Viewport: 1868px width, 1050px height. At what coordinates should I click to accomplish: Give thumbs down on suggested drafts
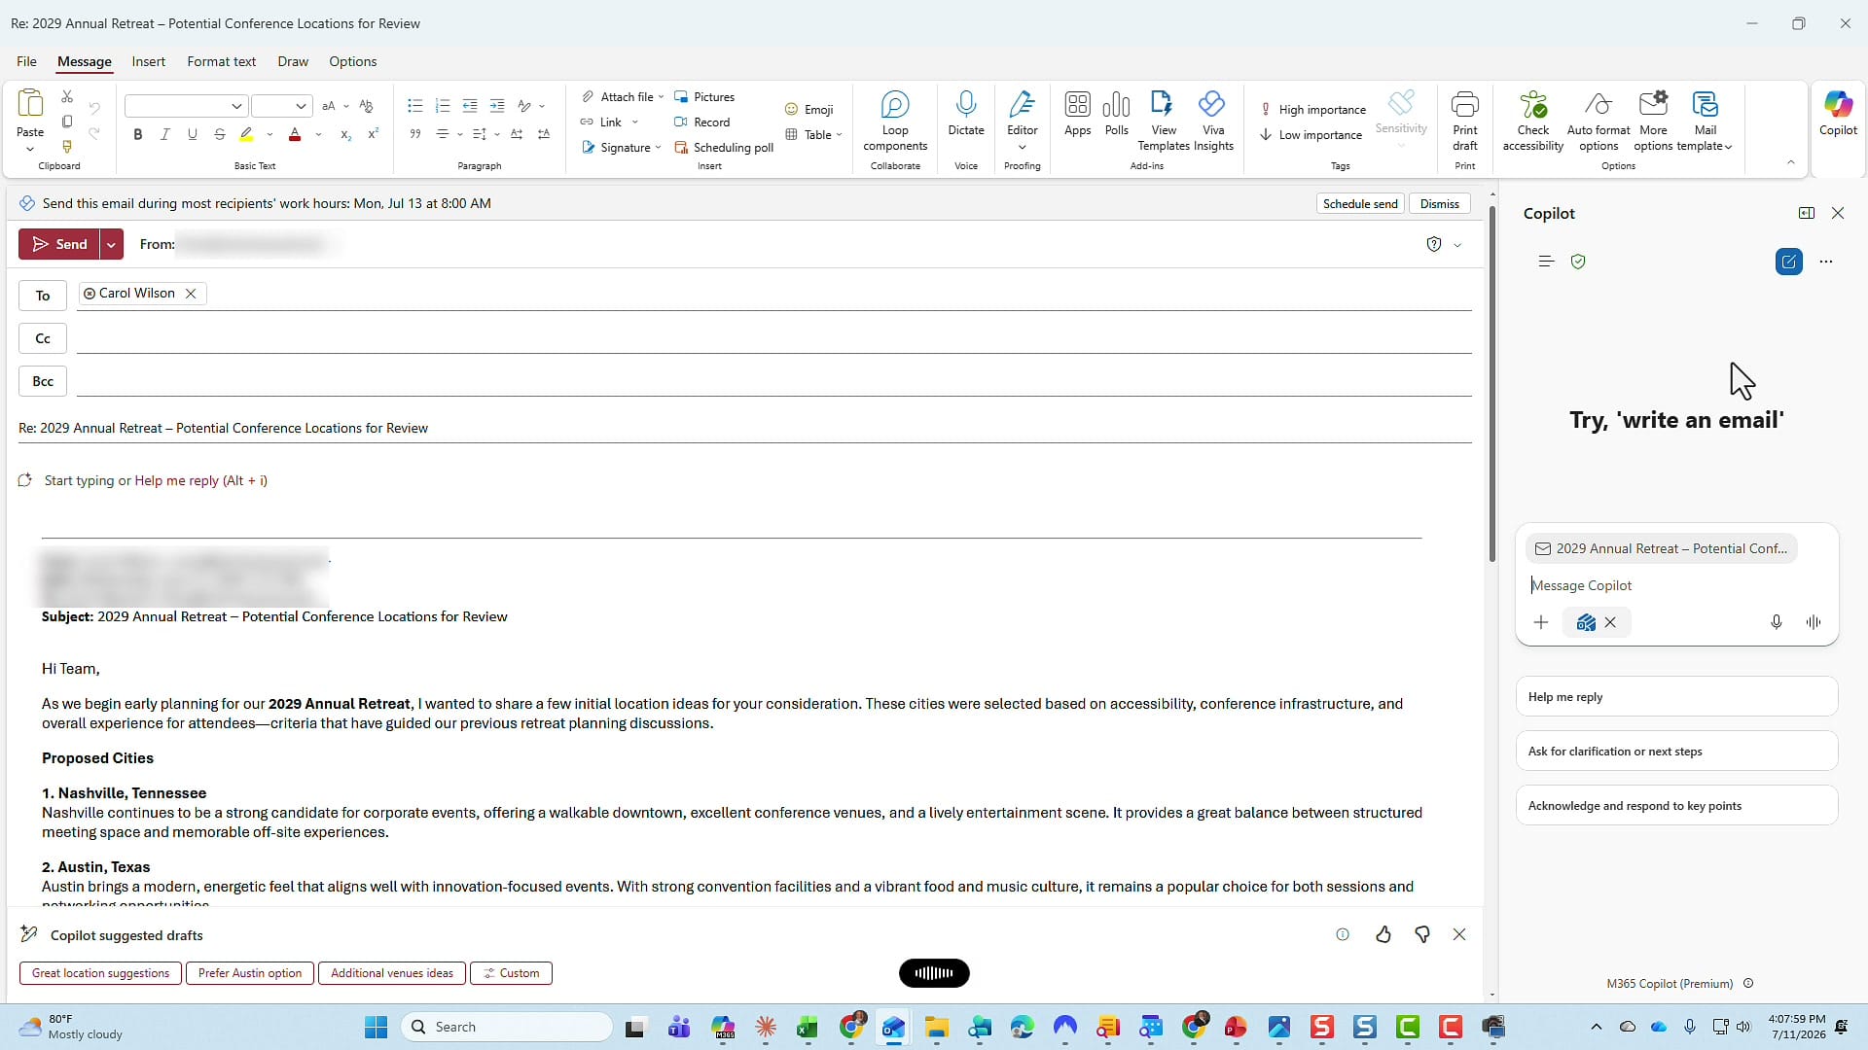pyautogui.click(x=1422, y=934)
